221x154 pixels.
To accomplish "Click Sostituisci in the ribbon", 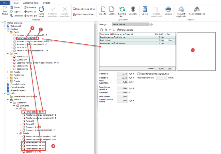I will click(x=16, y=16).
